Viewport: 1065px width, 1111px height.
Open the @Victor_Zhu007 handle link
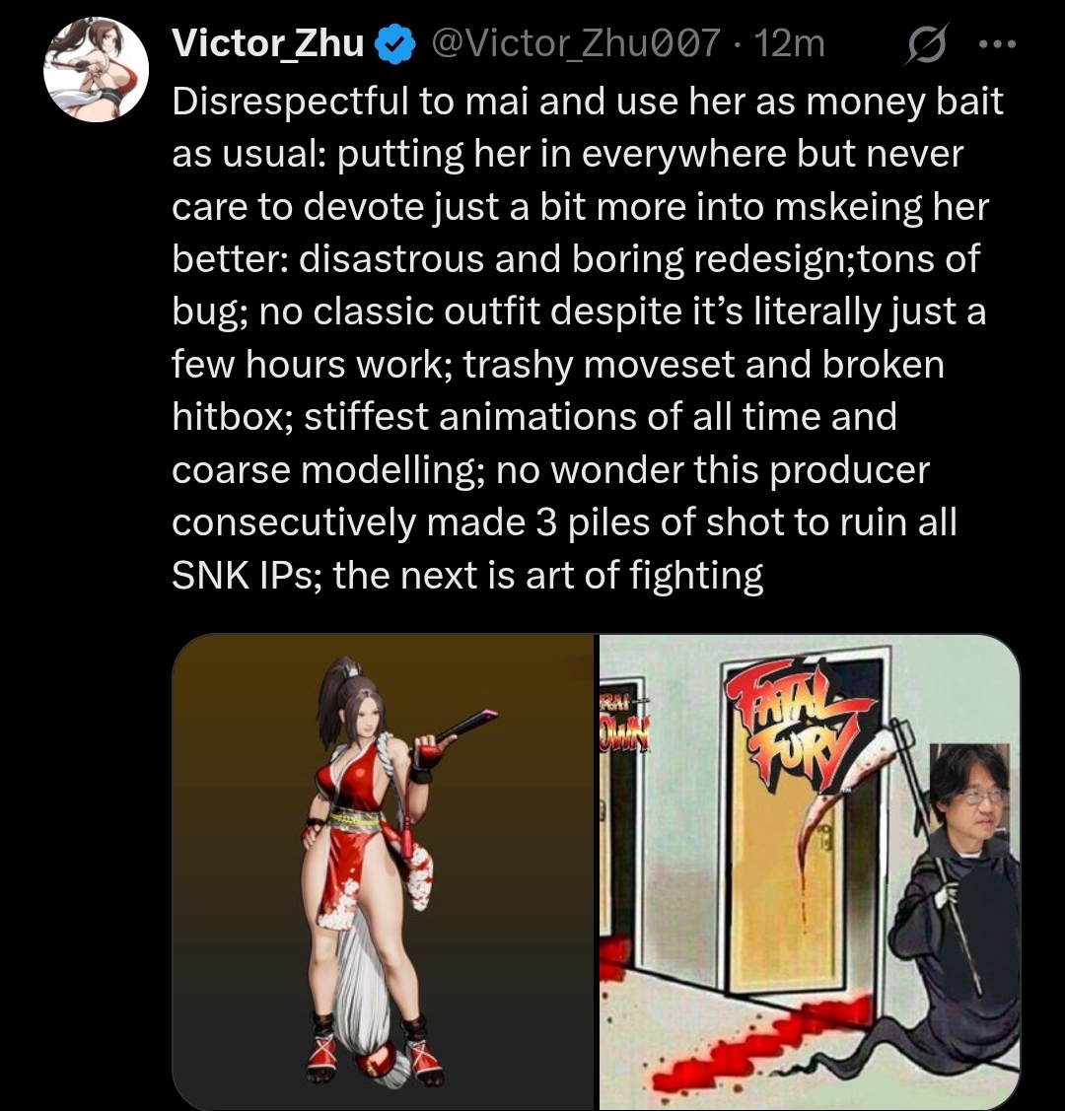coord(575,44)
